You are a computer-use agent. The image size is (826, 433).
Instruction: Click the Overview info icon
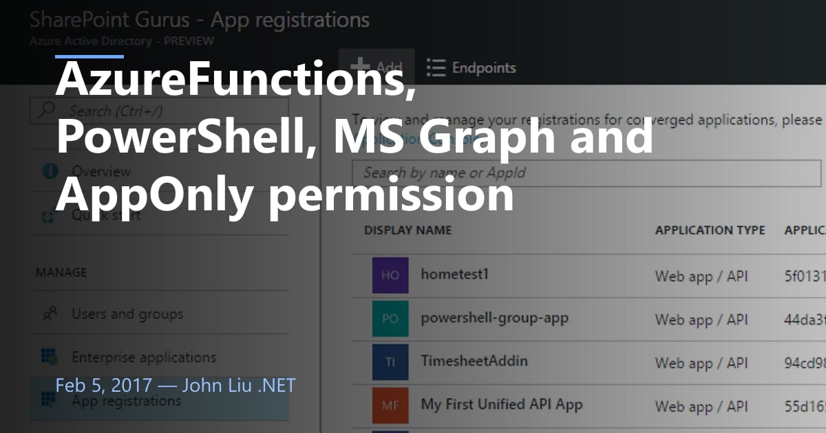pos(50,171)
